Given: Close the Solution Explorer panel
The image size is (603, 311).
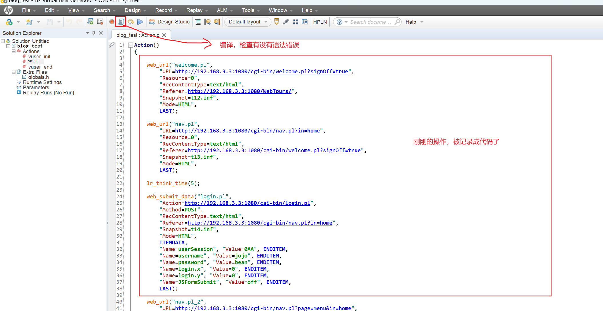Looking at the screenshot, I should click(101, 33).
